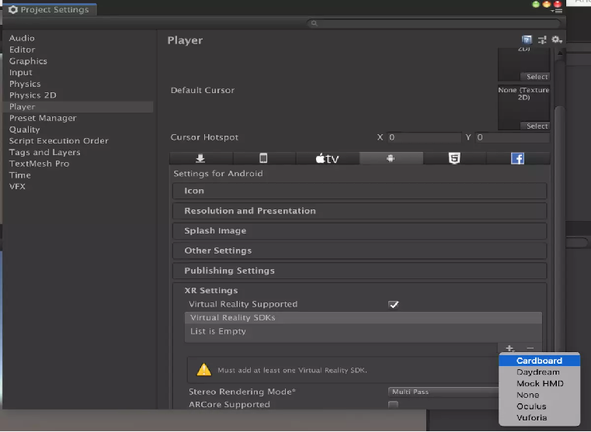The image size is (591, 432).
Task: Expand the Other Settings section
Action: click(x=360, y=251)
